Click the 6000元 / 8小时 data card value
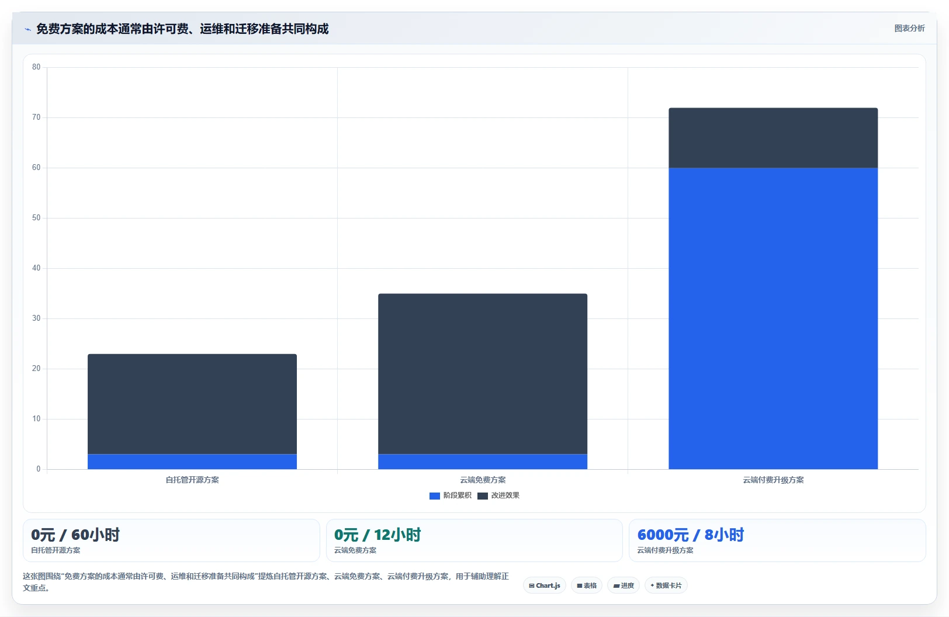This screenshot has height=617, width=949. point(691,535)
